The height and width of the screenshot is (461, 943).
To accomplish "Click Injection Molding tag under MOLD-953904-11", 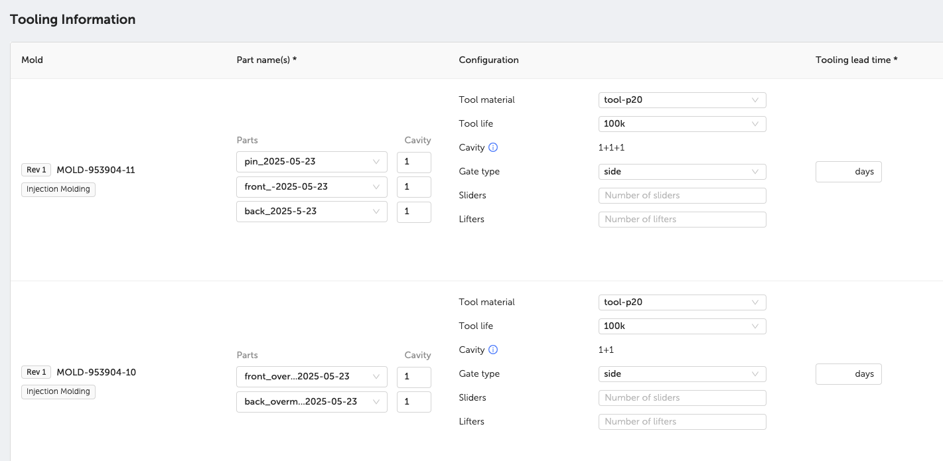I will click(x=58, y=190).
